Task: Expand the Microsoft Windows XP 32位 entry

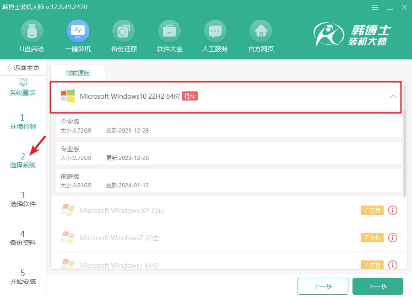Action: 122,211
